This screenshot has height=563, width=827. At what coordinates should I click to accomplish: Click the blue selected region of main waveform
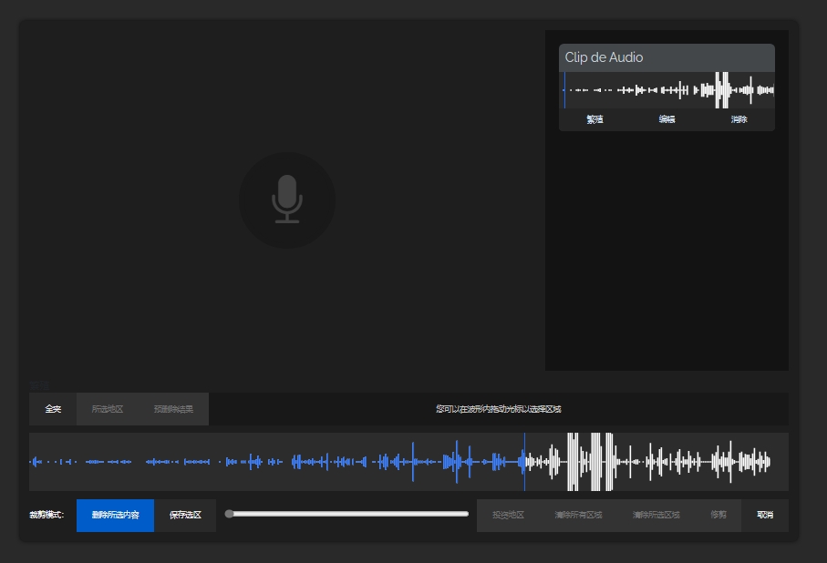click(x=277, y=462)
